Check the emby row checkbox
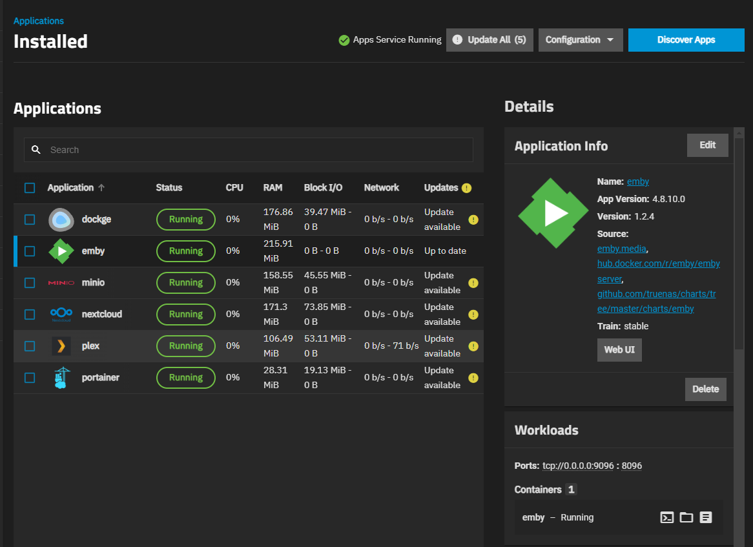753x547 pixels. (30, 251)
